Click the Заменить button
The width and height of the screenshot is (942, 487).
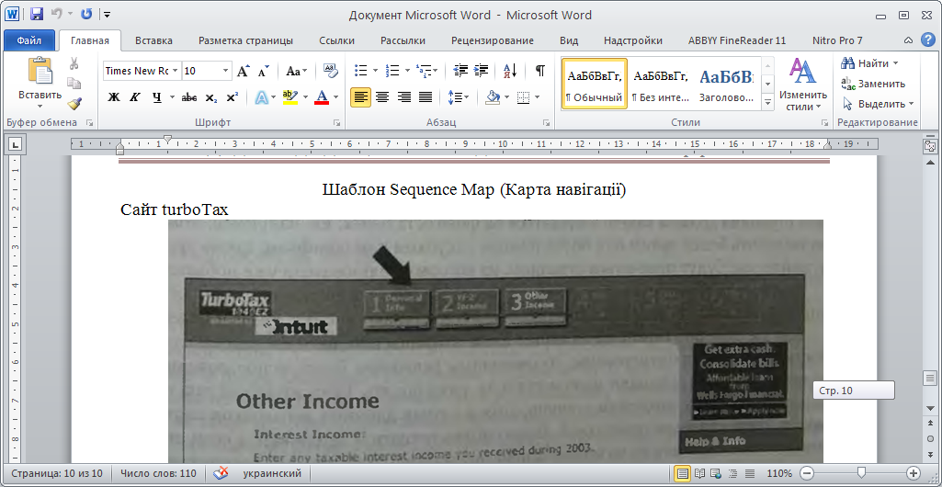point(873,84)
